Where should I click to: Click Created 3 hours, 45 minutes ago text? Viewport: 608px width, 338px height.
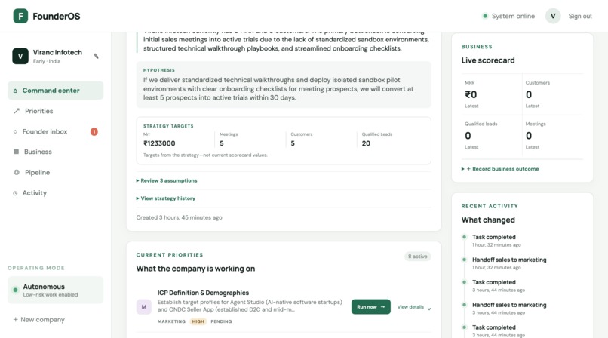point(179,217)
